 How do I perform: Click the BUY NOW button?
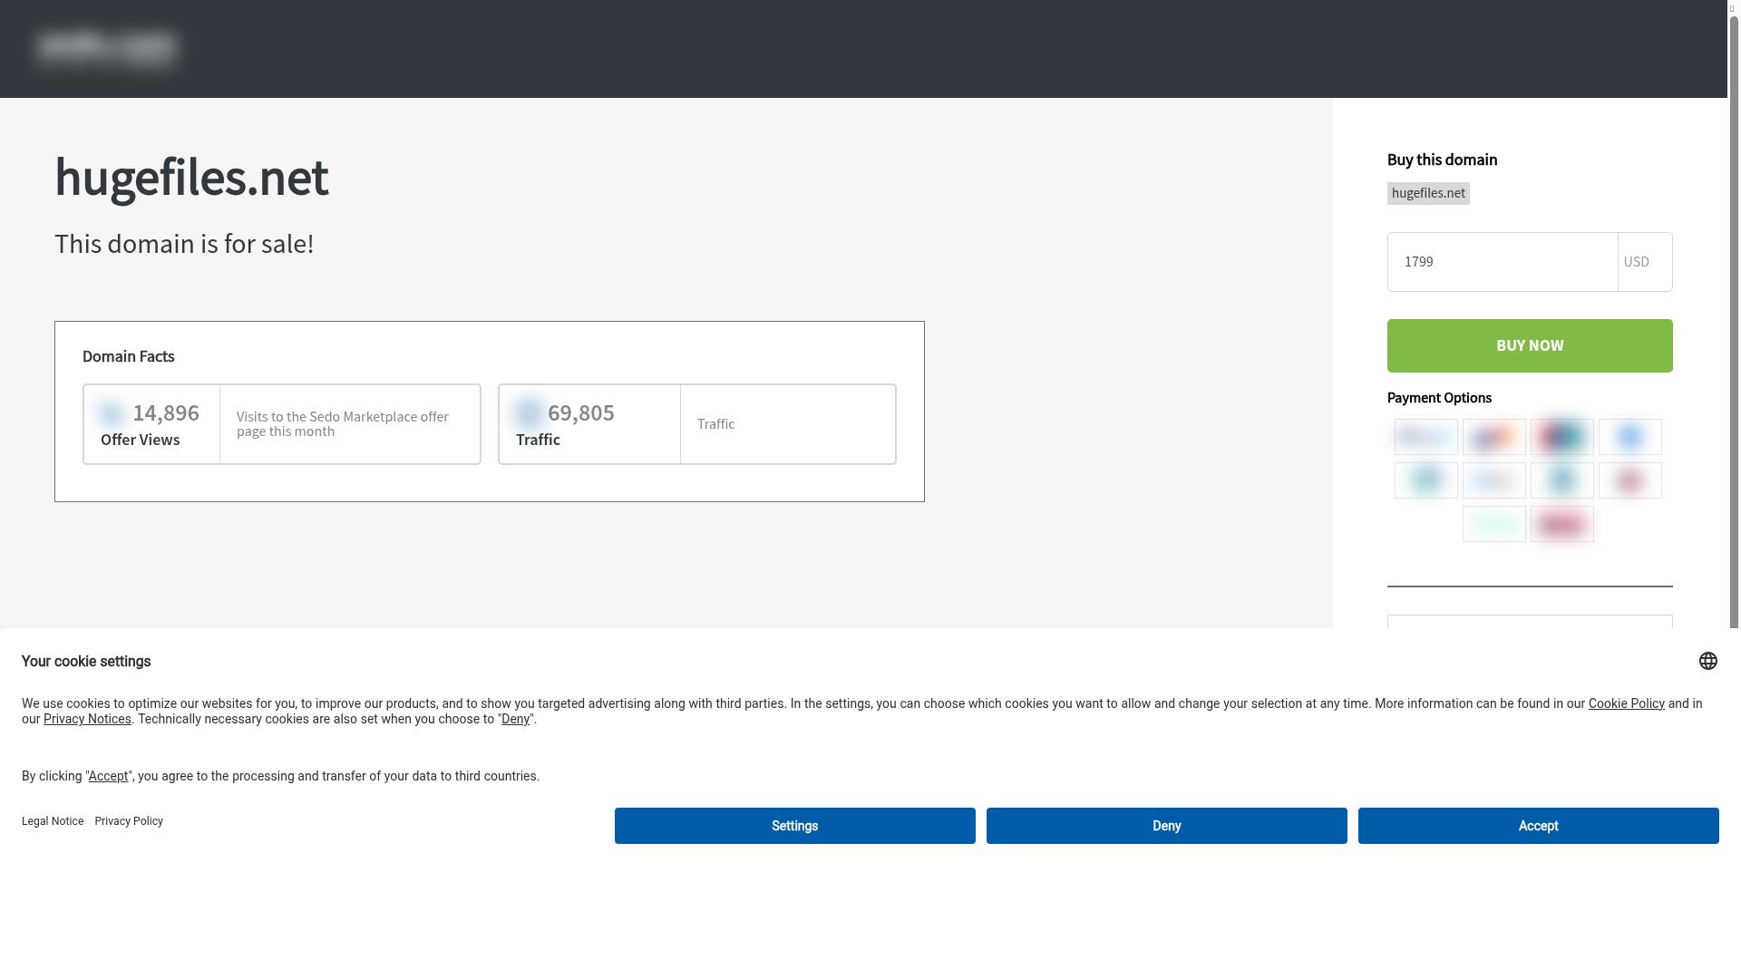(1529, 345)
